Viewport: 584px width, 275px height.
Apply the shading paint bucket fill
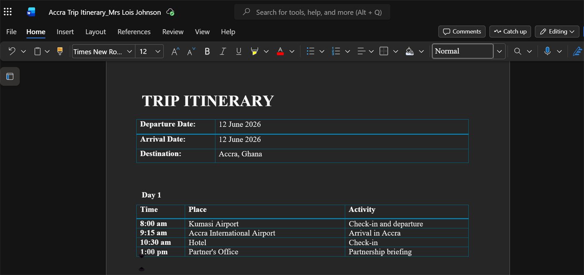(410, 51)
